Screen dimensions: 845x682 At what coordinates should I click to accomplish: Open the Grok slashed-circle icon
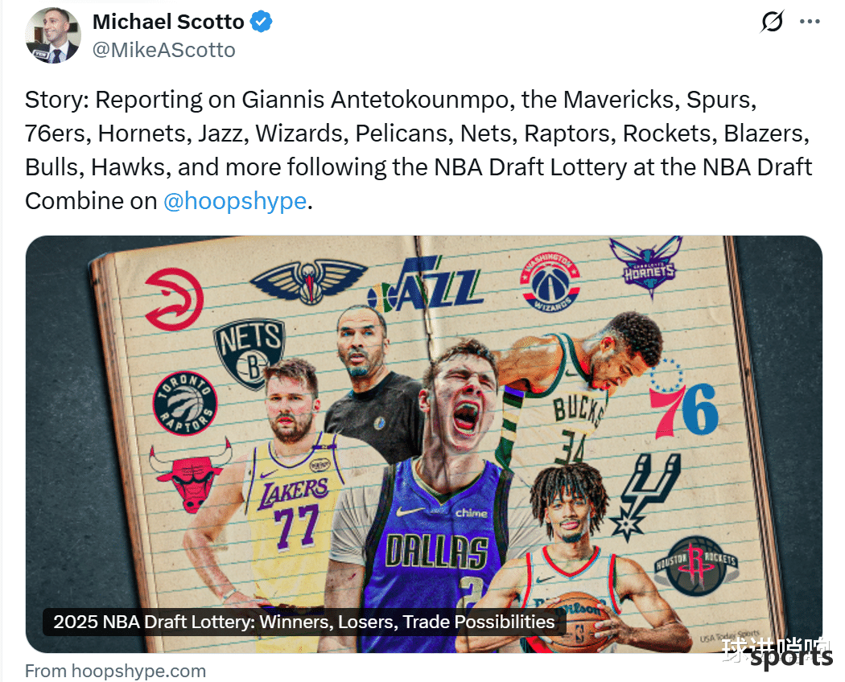click(773, 22)
